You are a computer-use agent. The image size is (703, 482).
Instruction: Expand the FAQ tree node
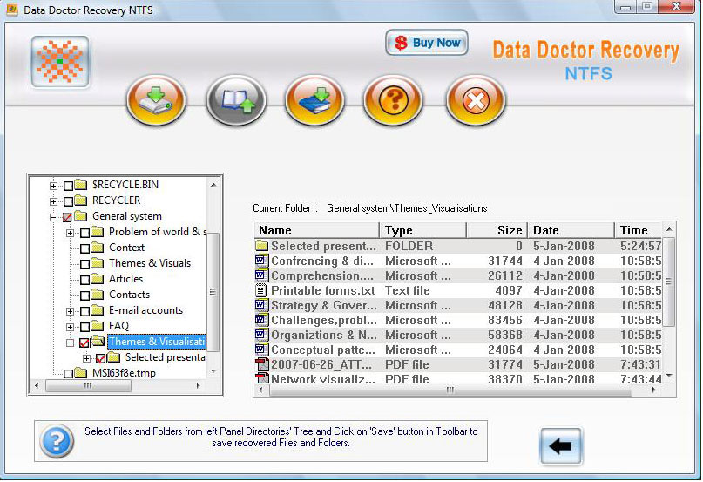coord(70,327)
